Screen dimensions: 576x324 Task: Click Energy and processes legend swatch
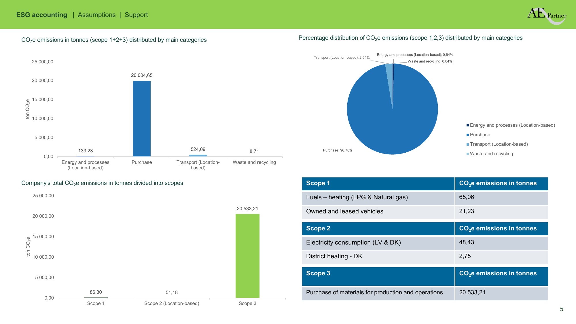pos(468,125)
